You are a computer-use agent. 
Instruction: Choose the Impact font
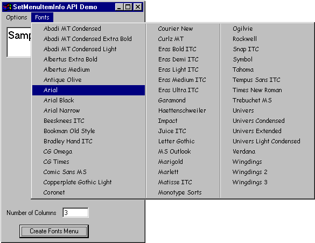point(183,121)
